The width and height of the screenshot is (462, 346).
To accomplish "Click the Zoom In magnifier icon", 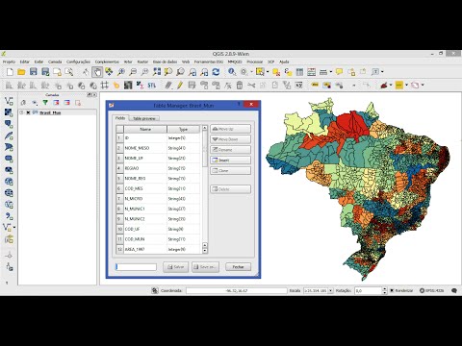I will click(x=121, y=72).
